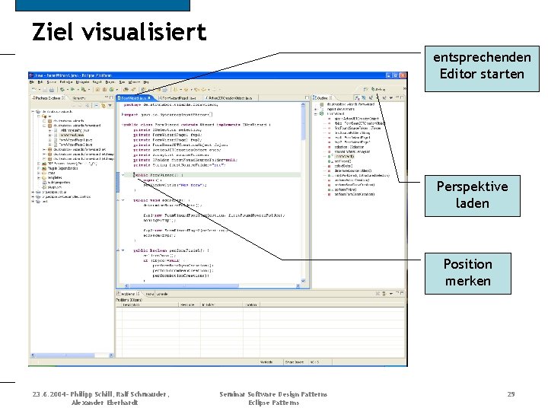Switch to FormWizardPage1.java editor tab
This screenshot has width=548, height=411.
(178, 98)
